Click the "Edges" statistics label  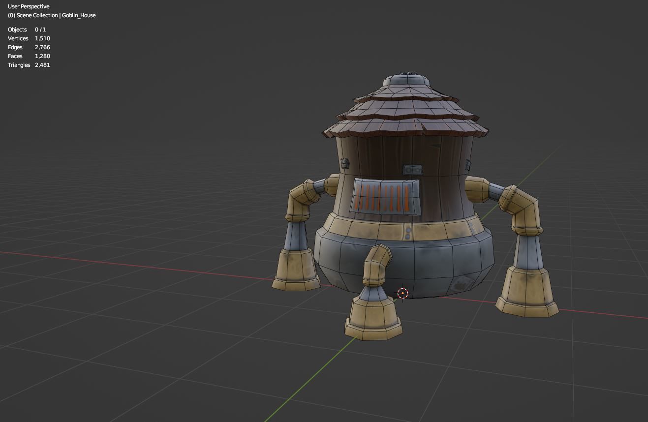(15, 47)
